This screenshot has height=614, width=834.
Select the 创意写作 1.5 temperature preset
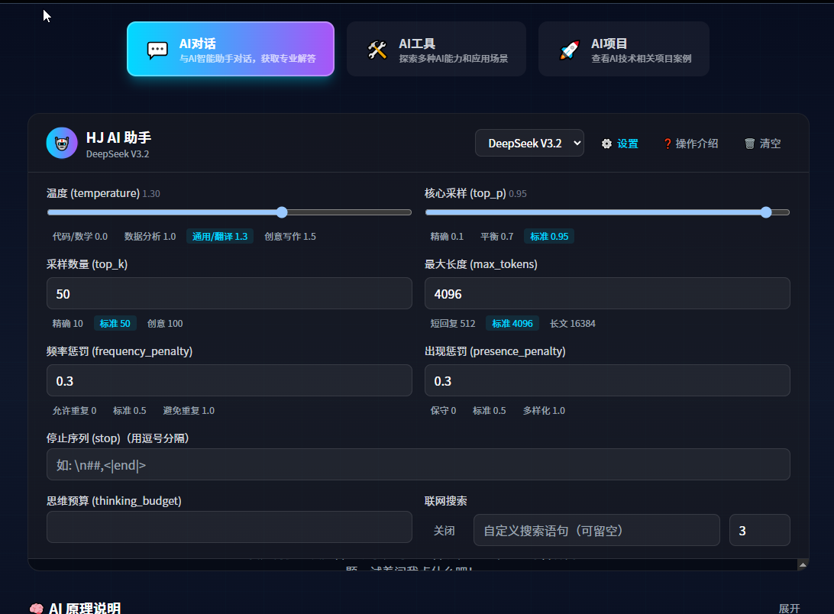click(290, 237)
